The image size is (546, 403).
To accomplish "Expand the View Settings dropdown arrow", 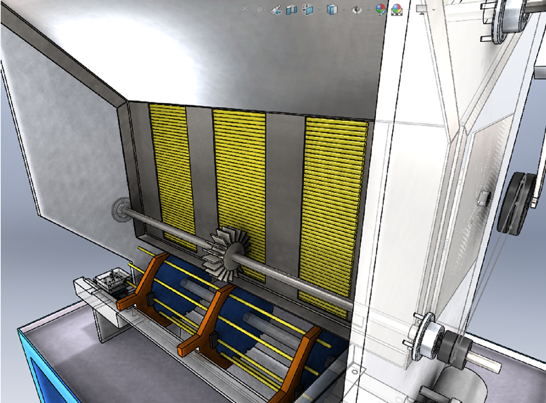I will pos(433,10).
